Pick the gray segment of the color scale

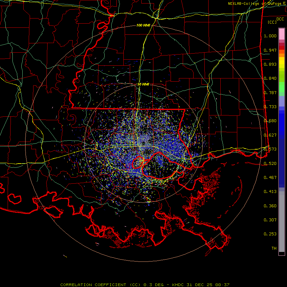coord(282,222)
